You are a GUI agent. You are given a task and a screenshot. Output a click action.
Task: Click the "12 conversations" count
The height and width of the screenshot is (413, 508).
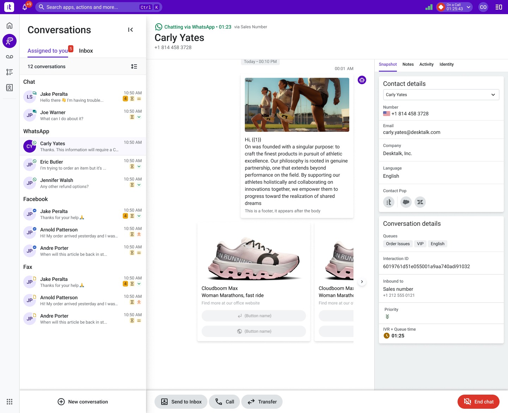click(x=47, y=66)
